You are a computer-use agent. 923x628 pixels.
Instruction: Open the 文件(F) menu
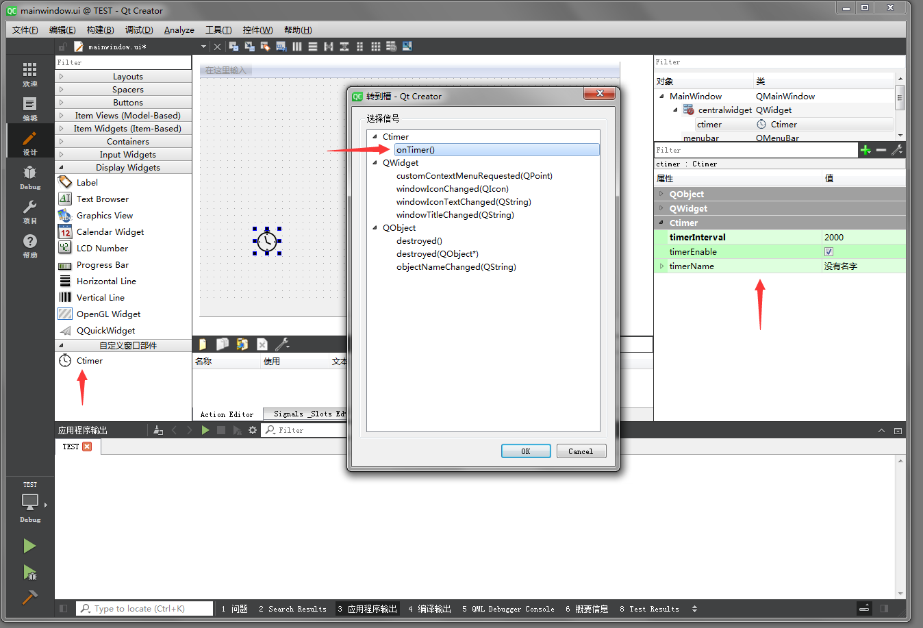[25, 30]
